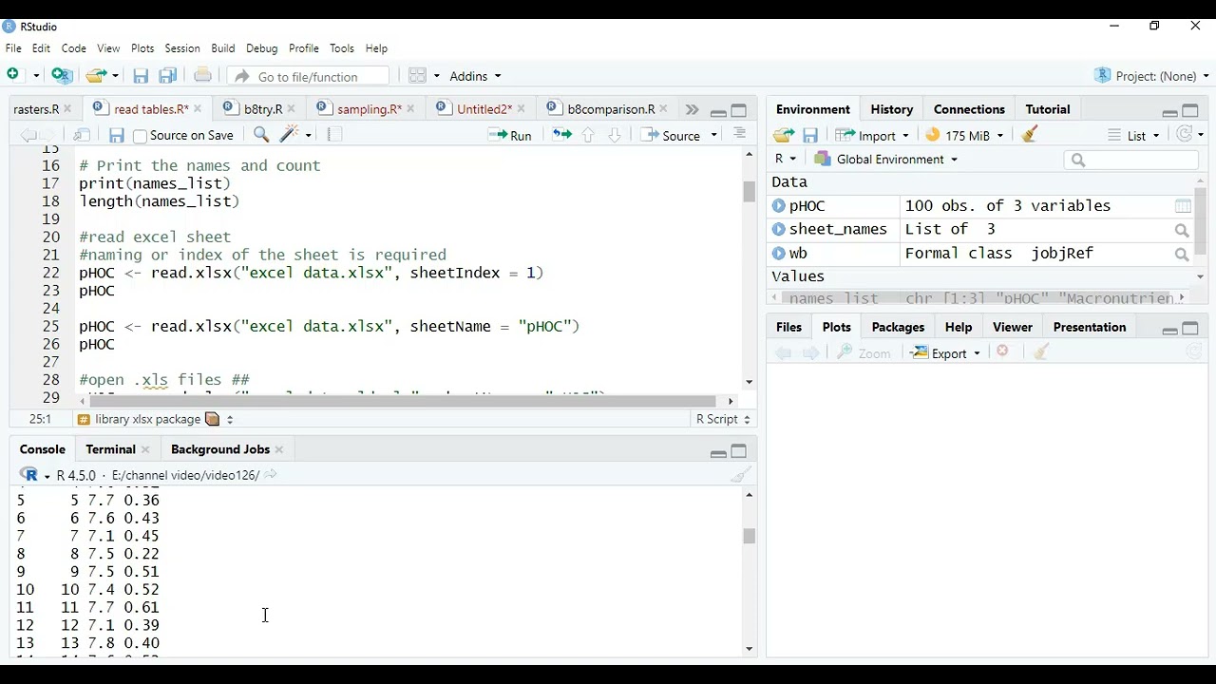Click the console vertical scrollbar thumb

[x=749, y=536]
